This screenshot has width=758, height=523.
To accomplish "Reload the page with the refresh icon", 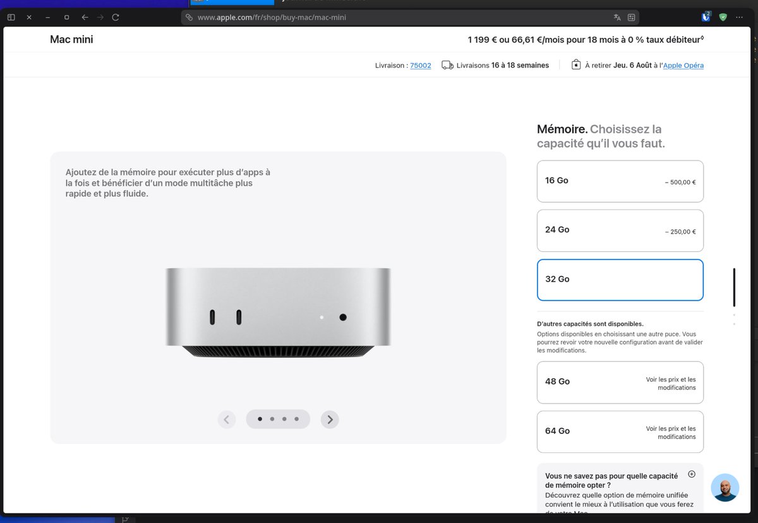I will point(116,17).
